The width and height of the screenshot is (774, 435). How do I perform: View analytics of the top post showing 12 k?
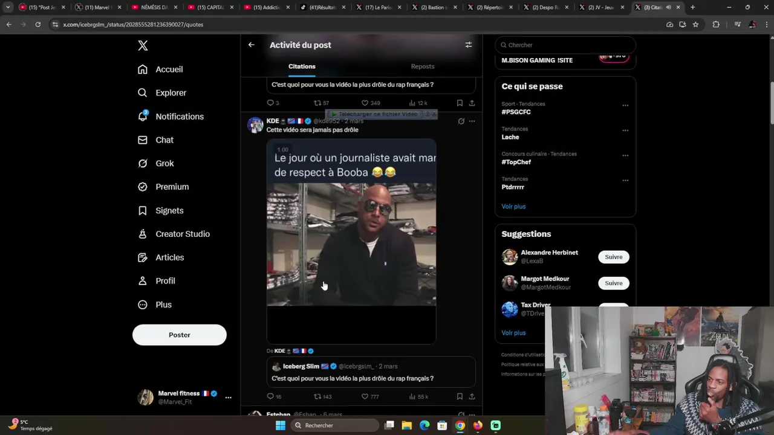click(x=418, y=103)
